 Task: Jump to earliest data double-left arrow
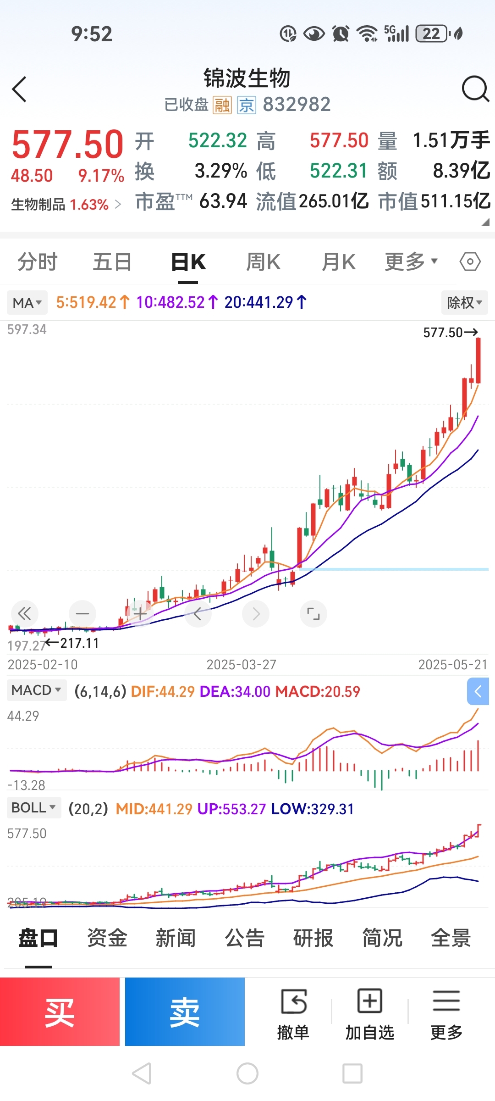(24, 614)
